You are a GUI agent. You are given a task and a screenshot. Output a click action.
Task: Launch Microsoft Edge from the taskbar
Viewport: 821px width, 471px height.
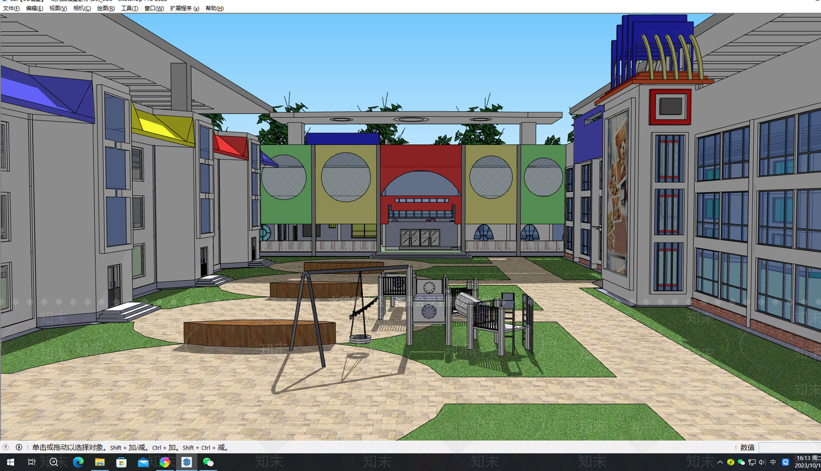point(78,462)
